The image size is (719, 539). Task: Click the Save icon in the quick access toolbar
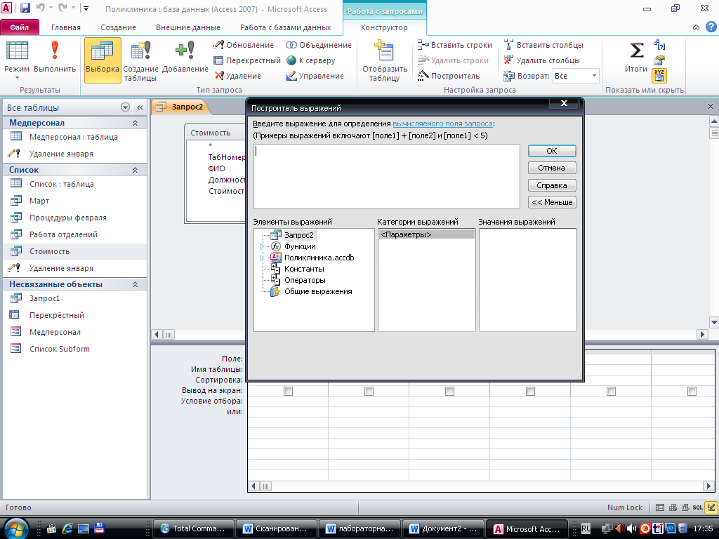point(25,8)
